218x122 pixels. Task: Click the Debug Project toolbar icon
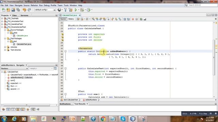(x=82, y=10)
